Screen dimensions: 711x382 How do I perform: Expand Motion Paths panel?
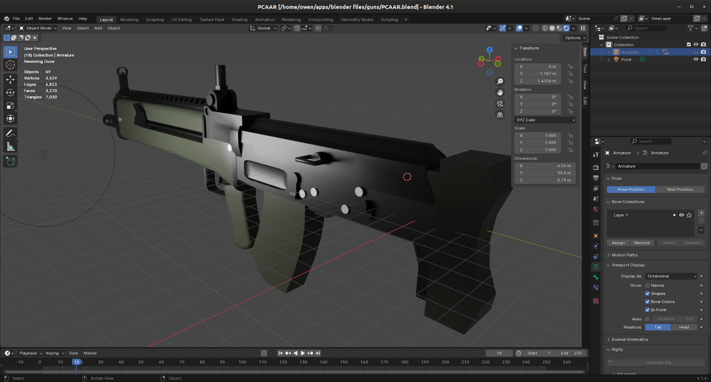(624, 255)
